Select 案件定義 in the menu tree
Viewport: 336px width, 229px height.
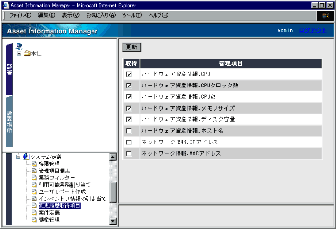pos(49,212)
